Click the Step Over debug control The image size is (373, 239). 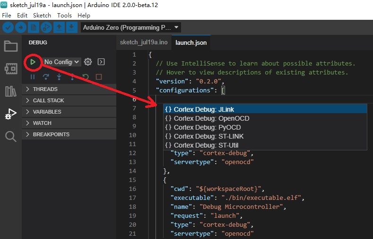46,77
